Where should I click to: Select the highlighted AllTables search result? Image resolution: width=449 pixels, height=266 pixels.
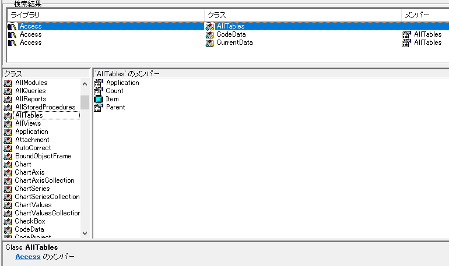(x=228, y=26)
